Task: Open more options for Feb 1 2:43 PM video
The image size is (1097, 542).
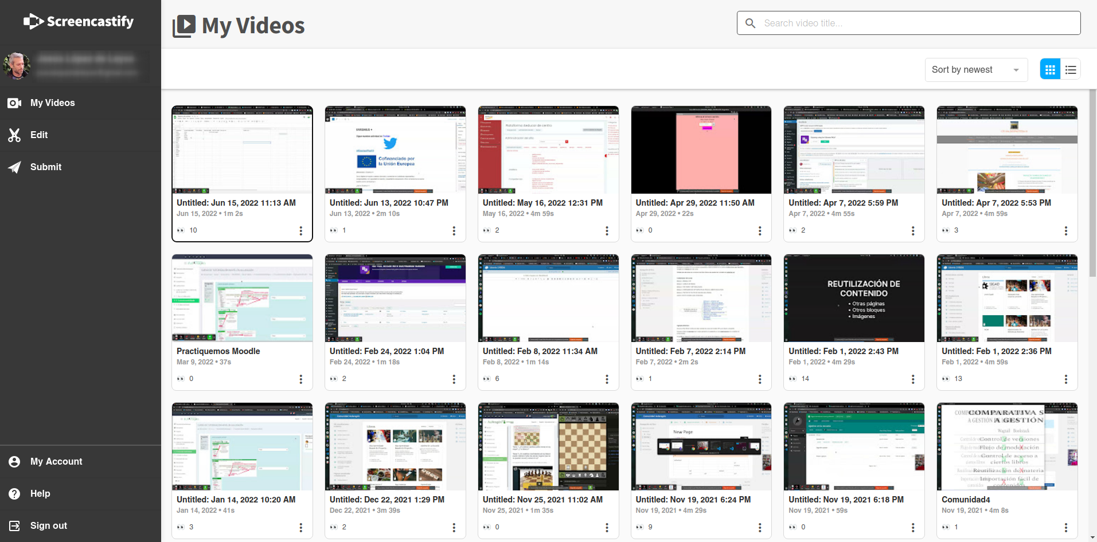Action: 913,379
